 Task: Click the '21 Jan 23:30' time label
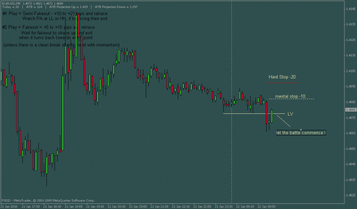point(223,207)
